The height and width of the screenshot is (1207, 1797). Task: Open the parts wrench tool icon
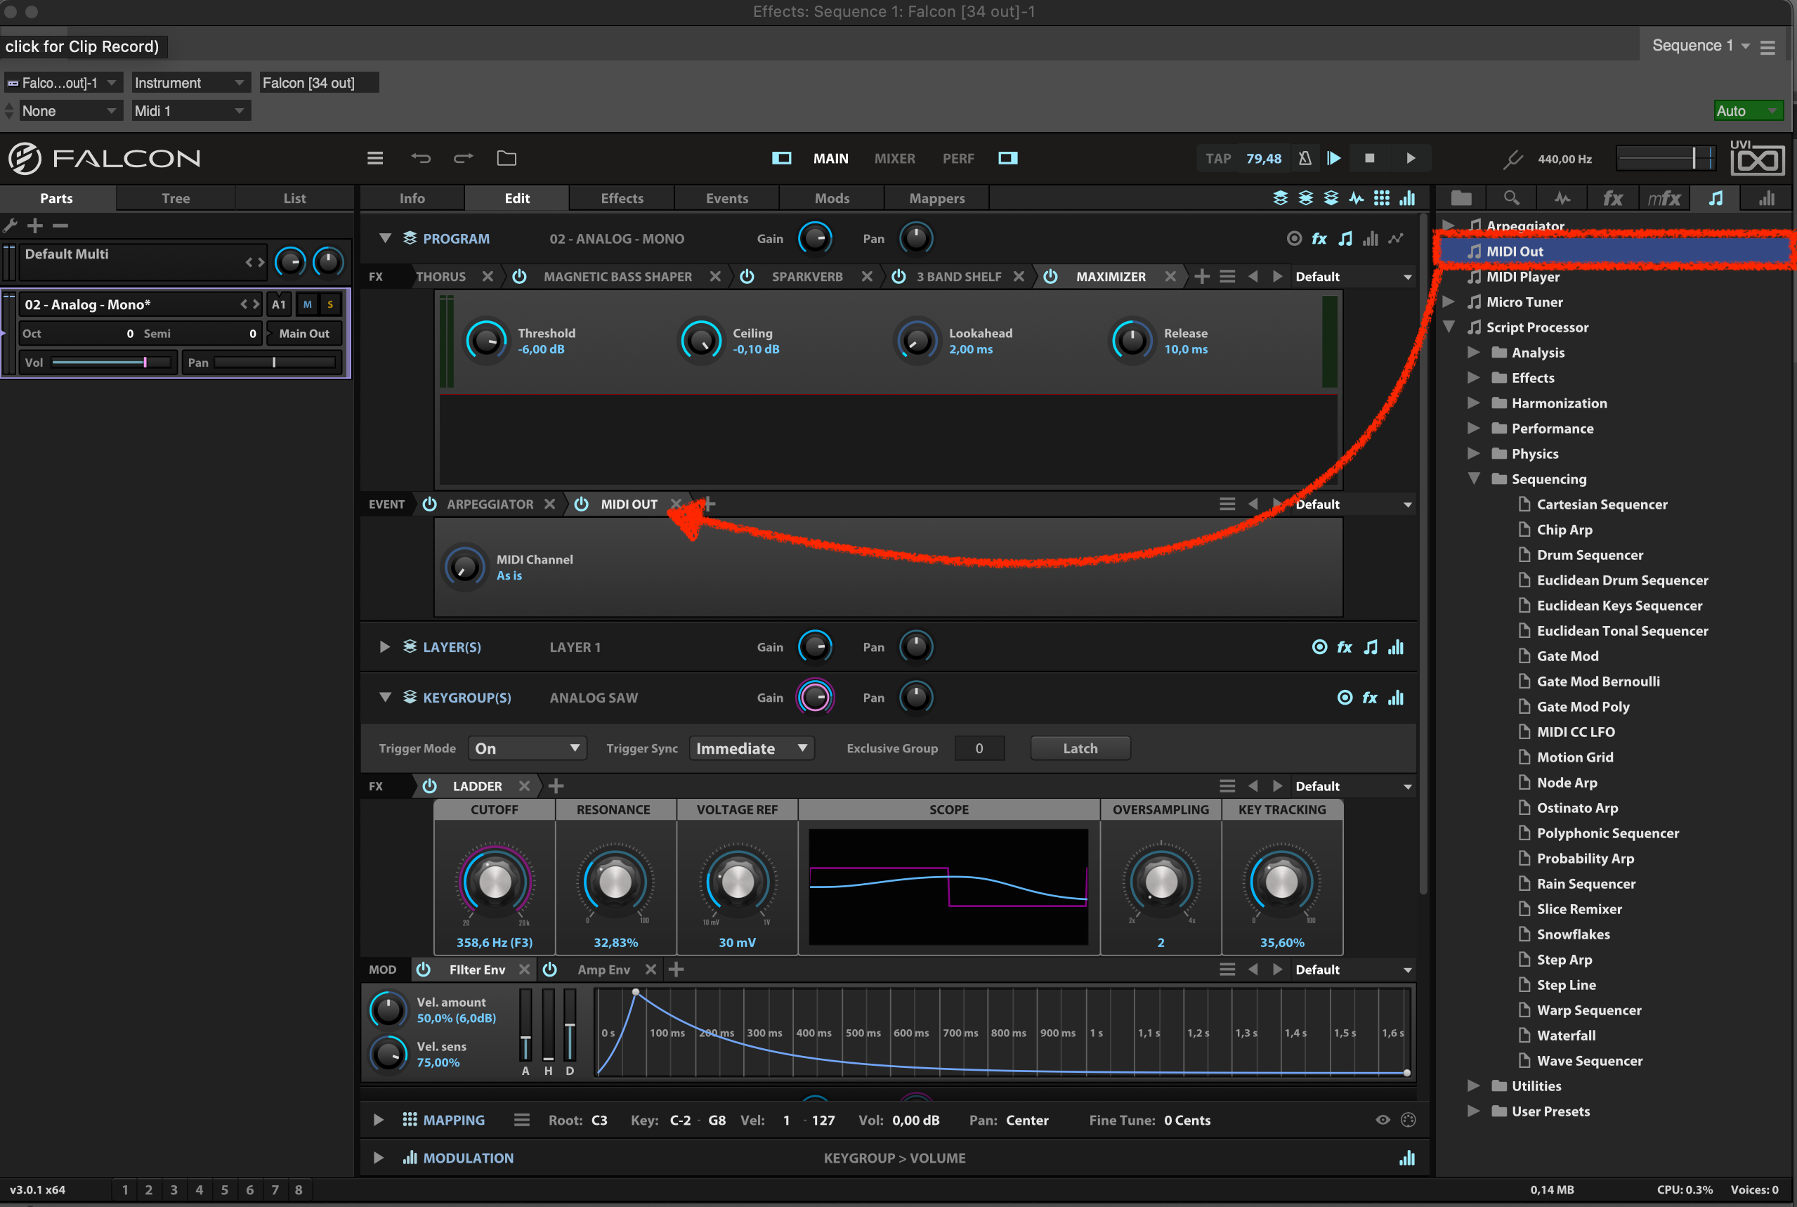click(x=10, y=226)
